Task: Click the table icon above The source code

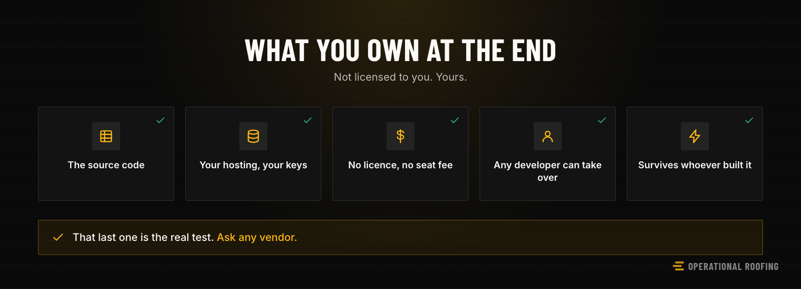Action: [x=106, y=136]
